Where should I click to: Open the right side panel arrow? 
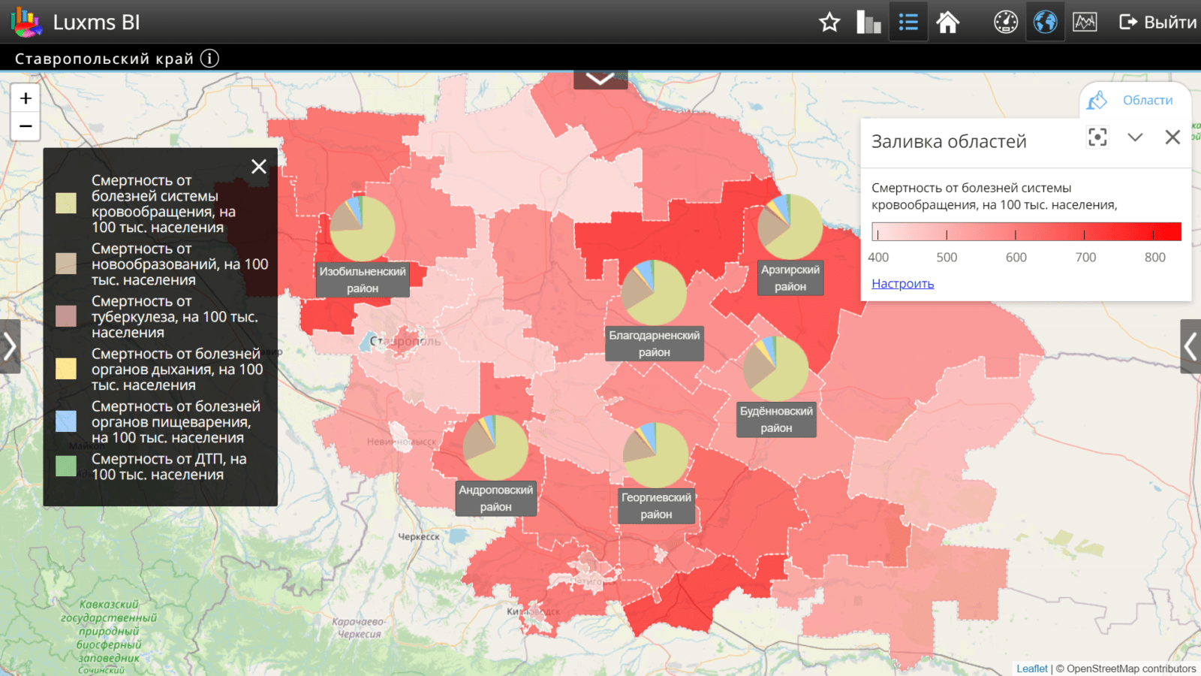[x=1190, y=346]
